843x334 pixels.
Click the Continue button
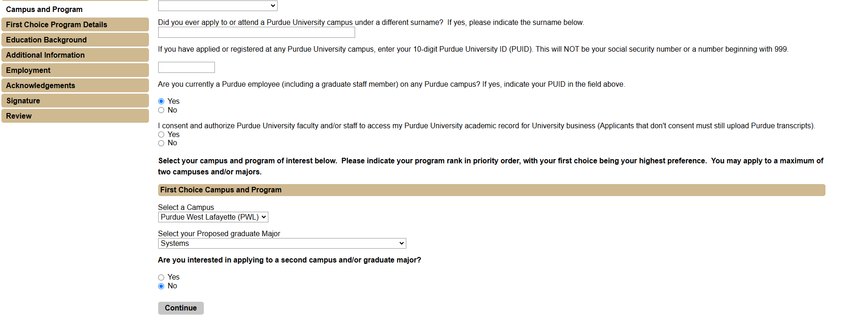click(x=181, y=308)
